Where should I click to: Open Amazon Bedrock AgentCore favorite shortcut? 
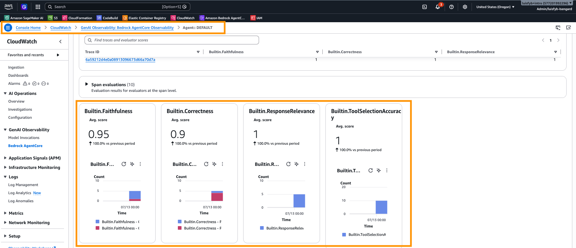[x=222, y=18]
